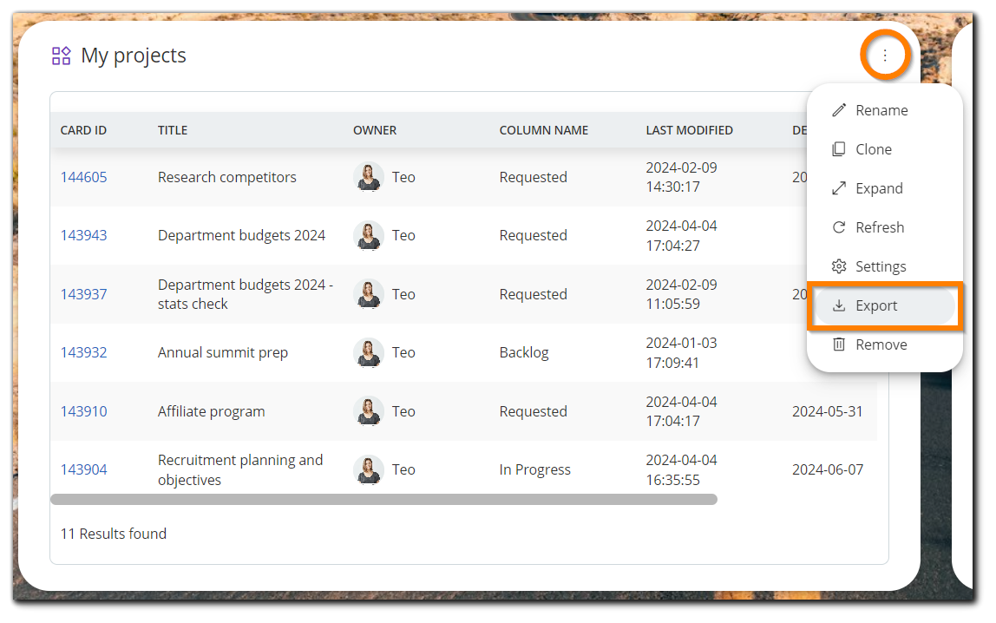Open the widget options three-dot icon
Screen dimensions: 996x623
[885, 55]
